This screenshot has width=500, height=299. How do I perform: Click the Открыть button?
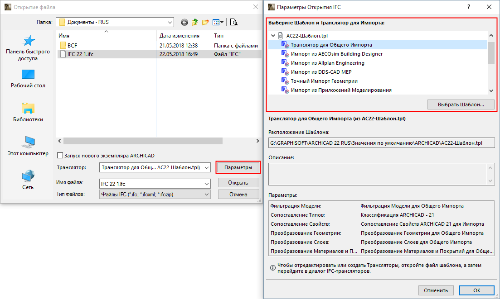tap(238, 183)
